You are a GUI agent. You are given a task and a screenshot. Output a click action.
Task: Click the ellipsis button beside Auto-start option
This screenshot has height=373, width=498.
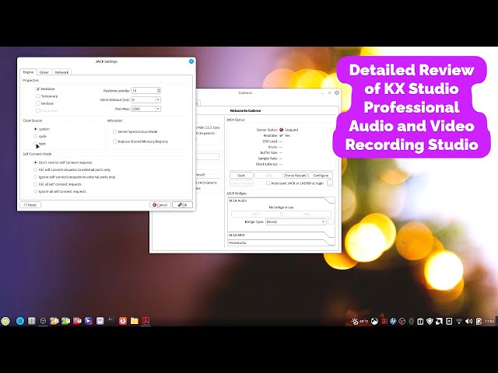330,183
